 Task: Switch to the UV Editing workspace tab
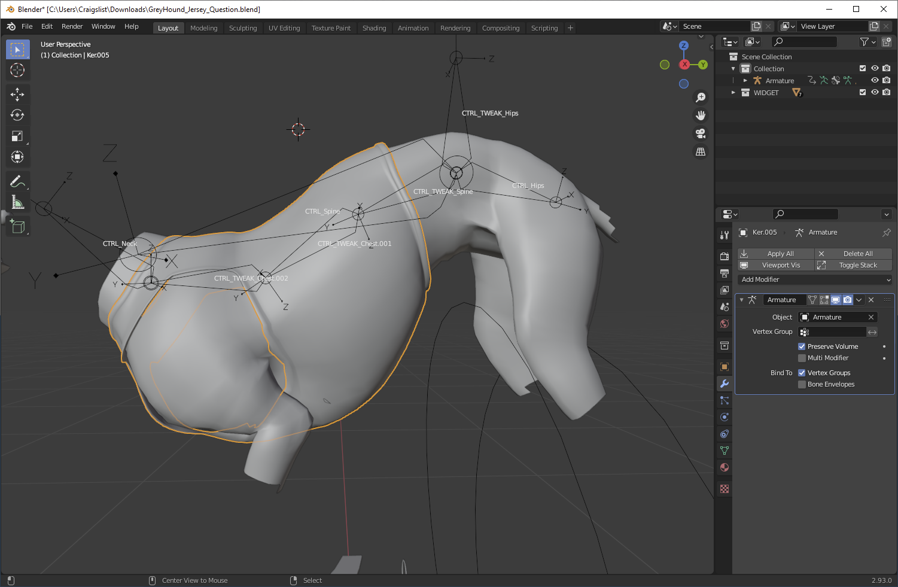coord(284,28)
